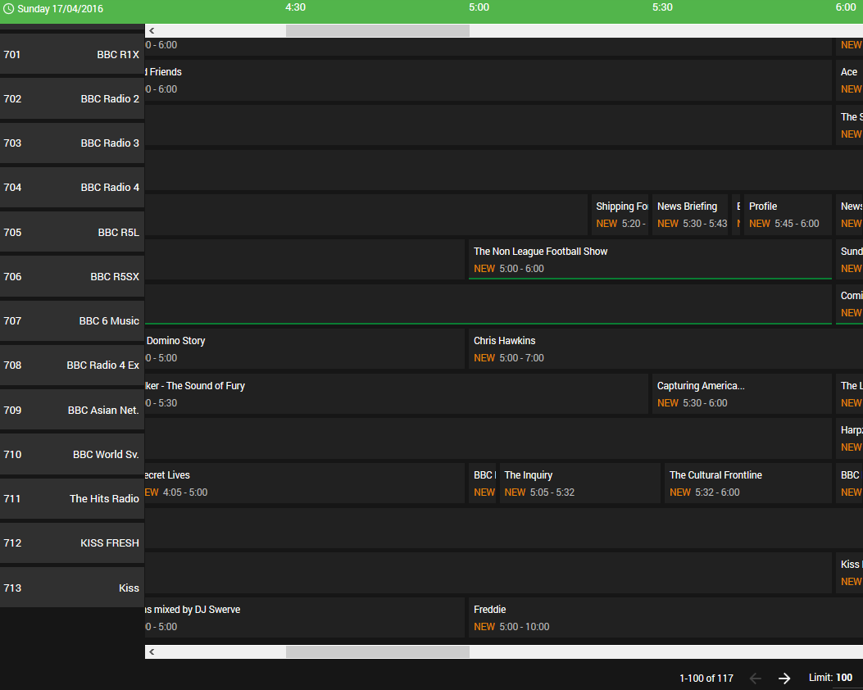Click the 5:00 time marker
863x690 pixels.
click(x=479, y=7)
